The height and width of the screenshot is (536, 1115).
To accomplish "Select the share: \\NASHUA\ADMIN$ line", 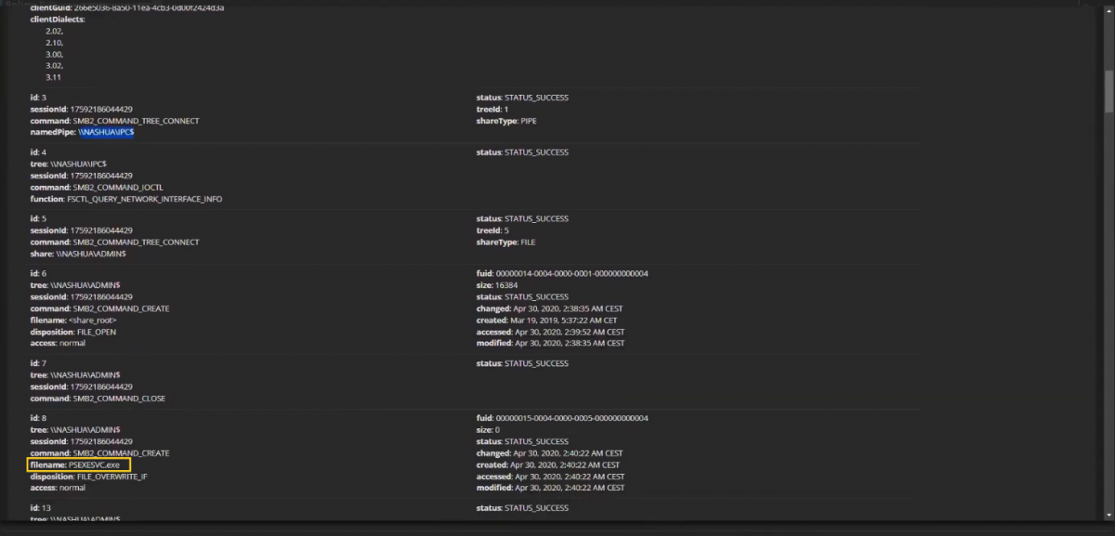I will coord(78,254).
